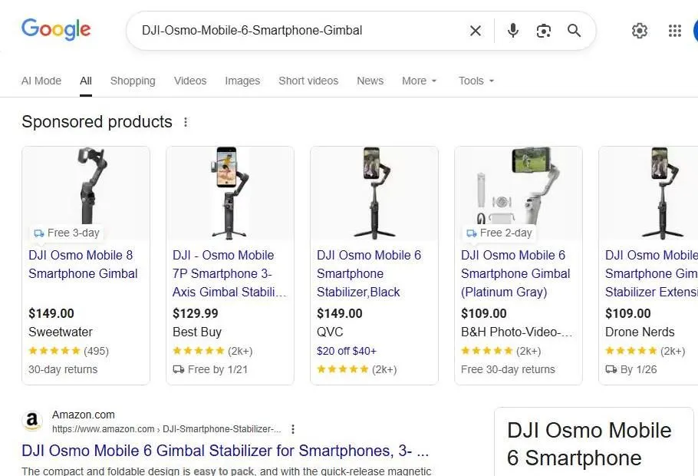Screen dimensions: 698x476
Task: Open the Sponsored products three-dot menu
Action: 186,121
